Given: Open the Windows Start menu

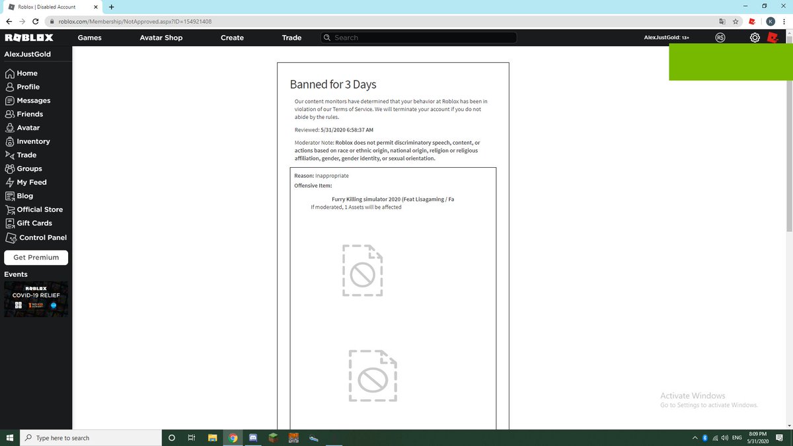Looking at the screenshot, I should coord(10,437).
